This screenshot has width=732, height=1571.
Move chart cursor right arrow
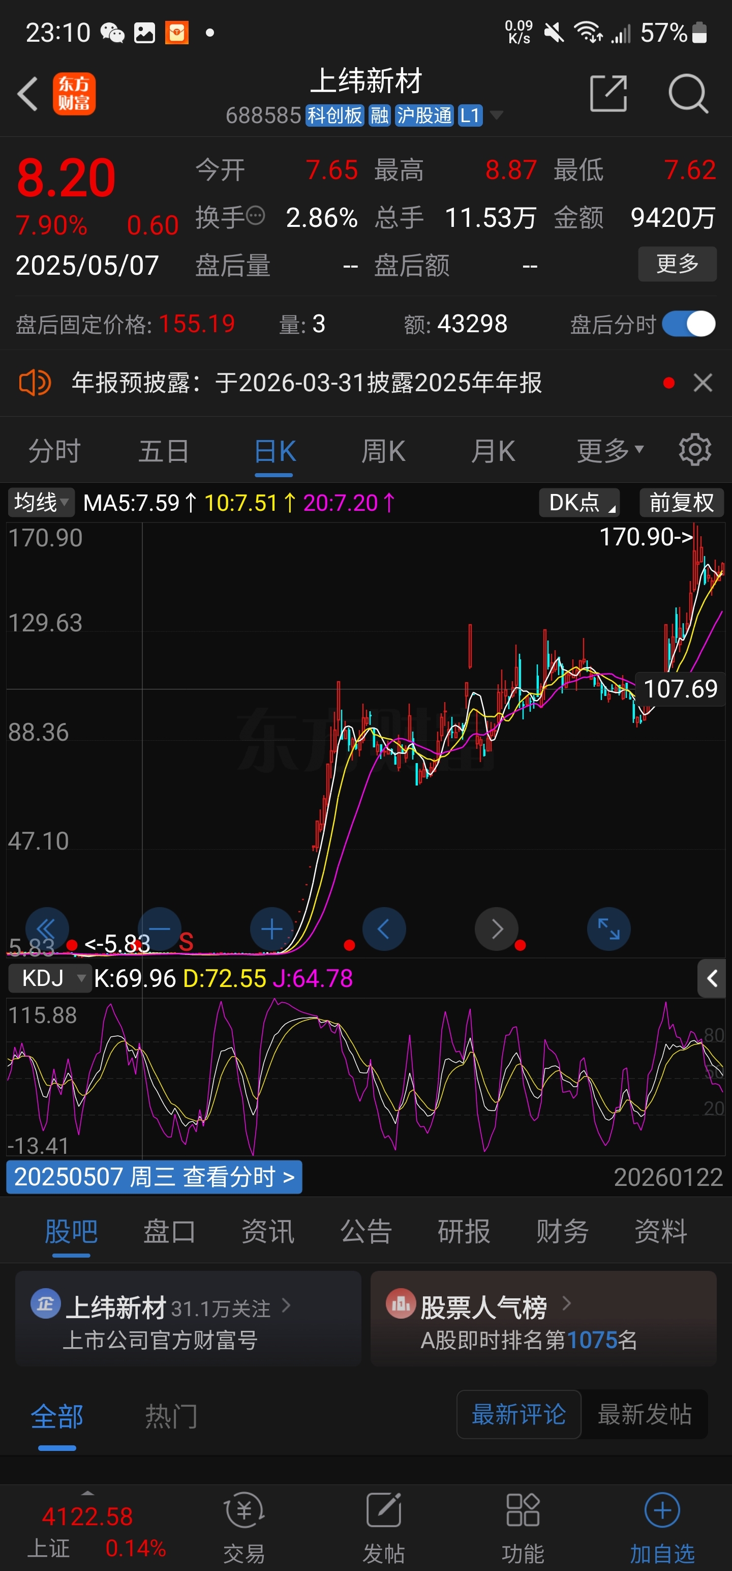[497, 929]
